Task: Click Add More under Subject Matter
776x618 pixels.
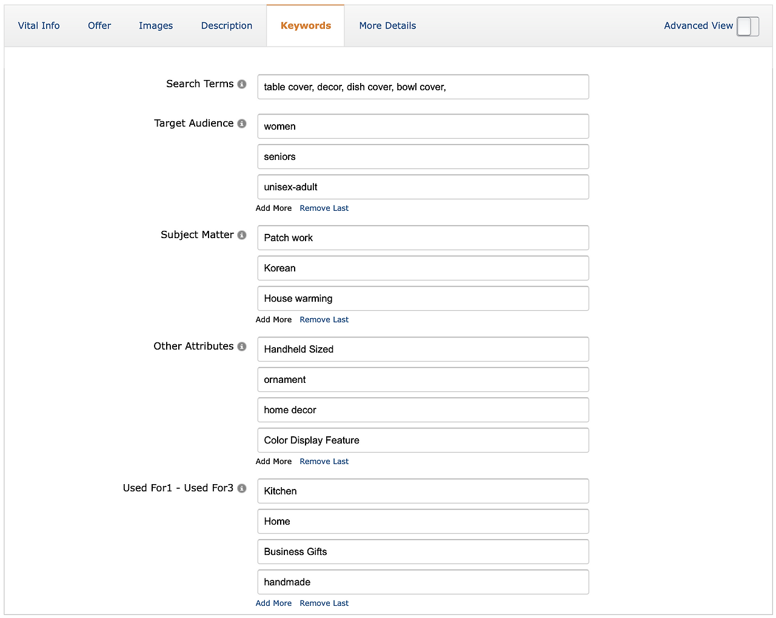Action: pyautogui.click(x=273, y=320)
